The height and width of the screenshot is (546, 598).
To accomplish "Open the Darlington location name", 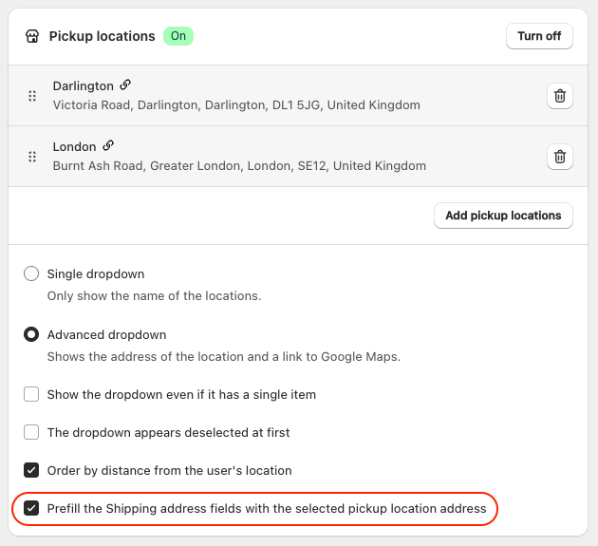I will (x=83, y=86).
